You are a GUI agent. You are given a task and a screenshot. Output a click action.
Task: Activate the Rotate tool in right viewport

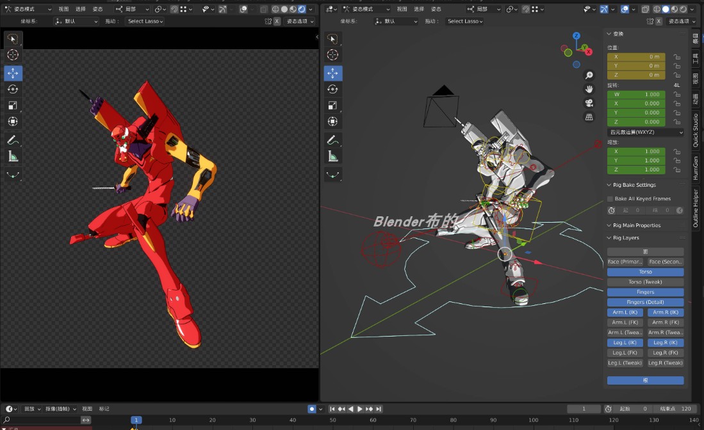(x=332, y=89)
